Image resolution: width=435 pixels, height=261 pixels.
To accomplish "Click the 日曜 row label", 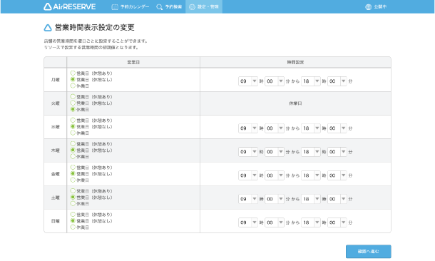I will pos(55,221).
